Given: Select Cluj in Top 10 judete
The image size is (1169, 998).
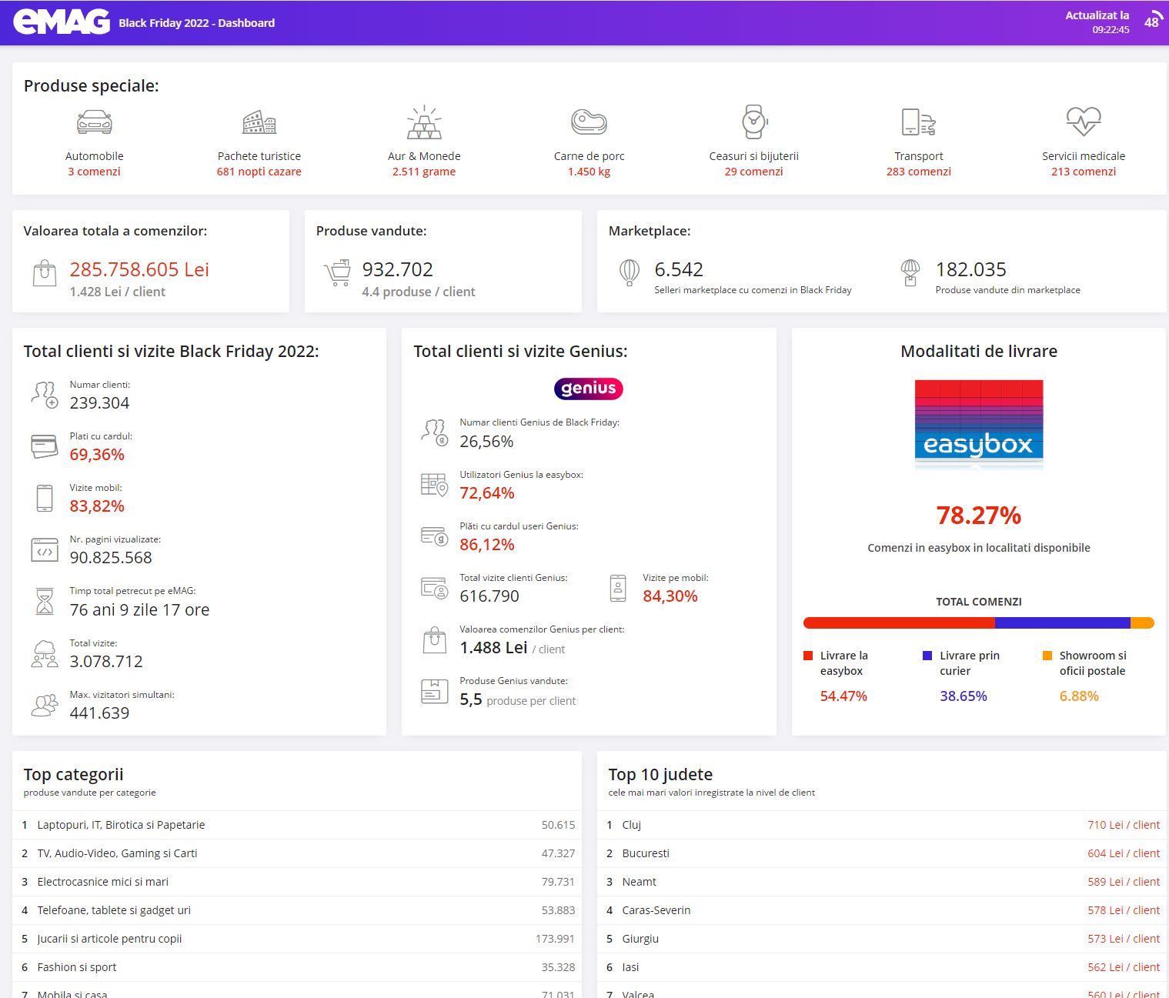Looking at the screenshot, I should pyautogui.click(x=882, y=825).
